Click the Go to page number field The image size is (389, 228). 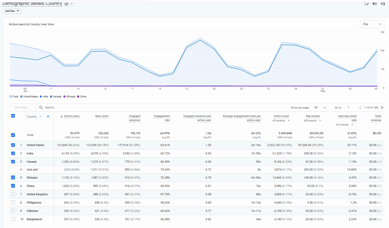[x=349, y=108]
